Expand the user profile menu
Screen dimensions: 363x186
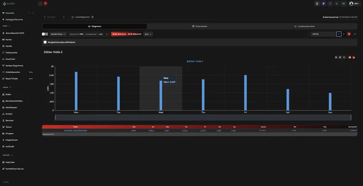point(354,4)
